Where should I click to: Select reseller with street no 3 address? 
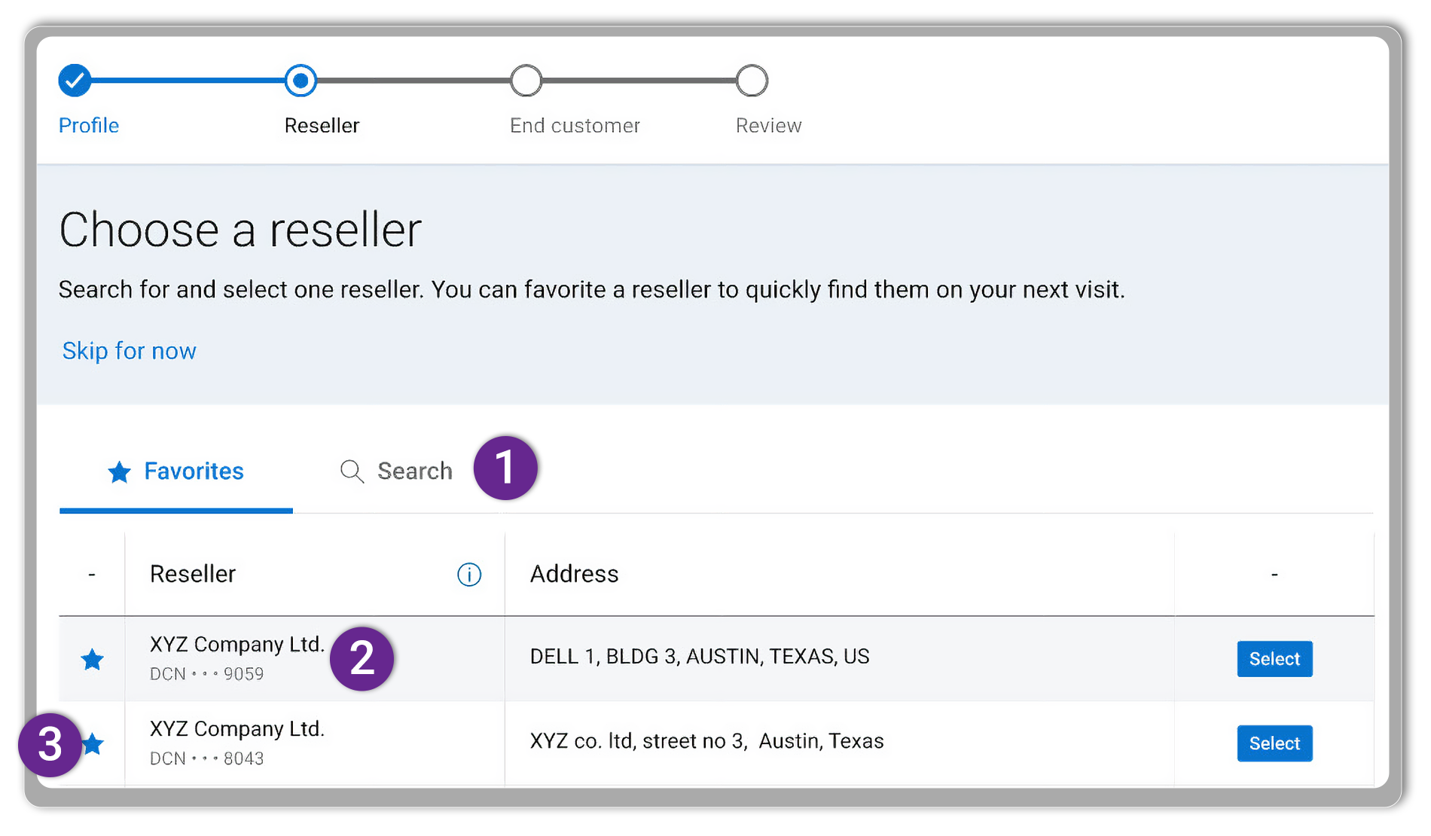1274,743
